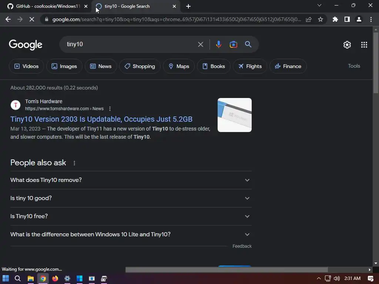Submit the search with the magnifier icon
The image size is (379, 284).
(x=248, y=44)
